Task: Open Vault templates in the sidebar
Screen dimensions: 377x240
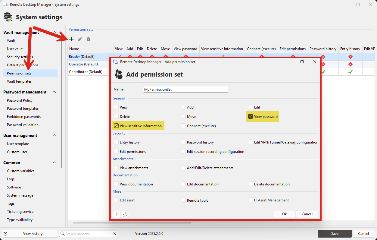Action: (19, 81)
